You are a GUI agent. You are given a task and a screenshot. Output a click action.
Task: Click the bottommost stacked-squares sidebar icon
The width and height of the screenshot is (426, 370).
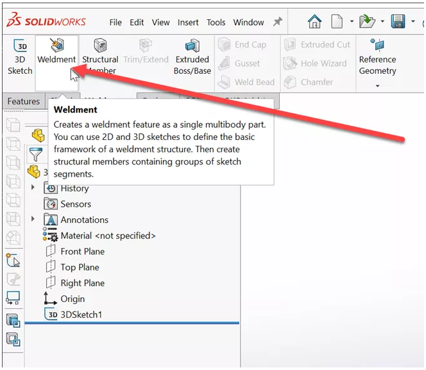point(13,339)
